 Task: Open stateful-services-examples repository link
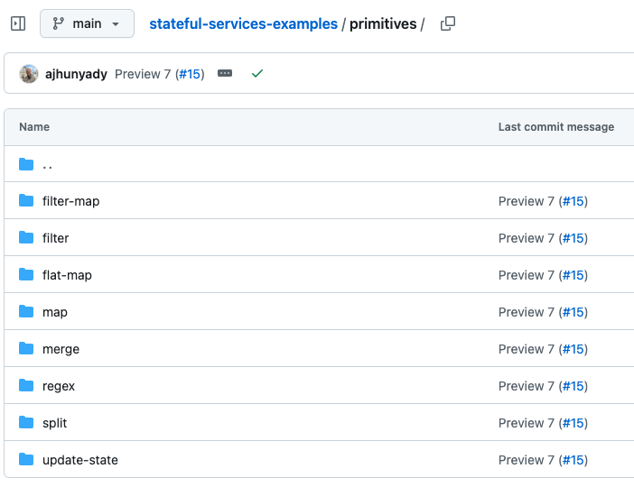click(x=244, y=23)
